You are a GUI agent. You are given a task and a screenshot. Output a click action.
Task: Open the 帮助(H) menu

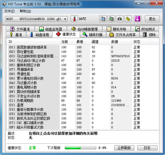click(x=25, y=11)
